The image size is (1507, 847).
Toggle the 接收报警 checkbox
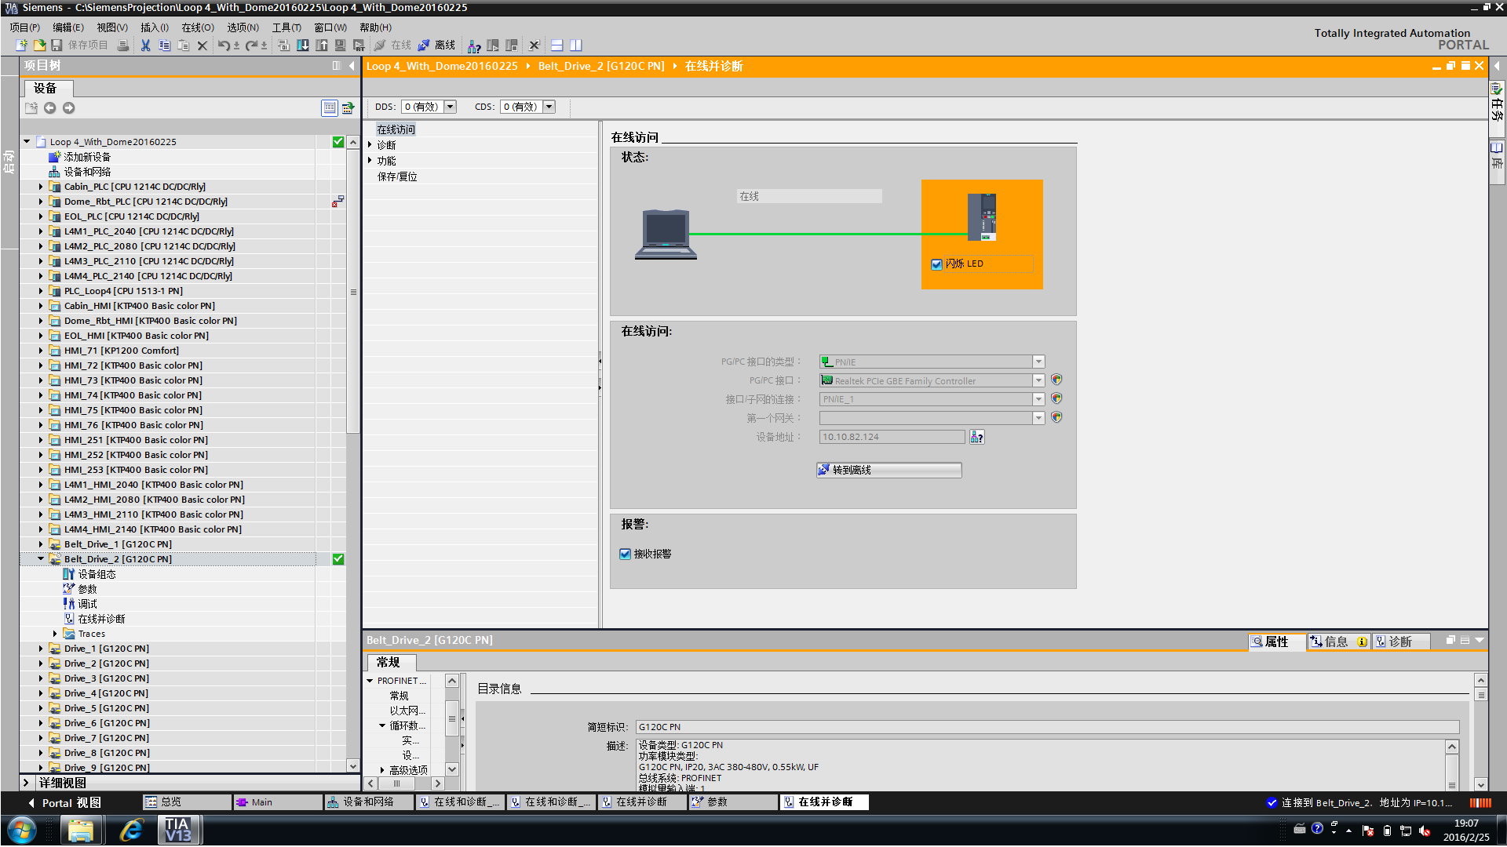click(626, 554)
